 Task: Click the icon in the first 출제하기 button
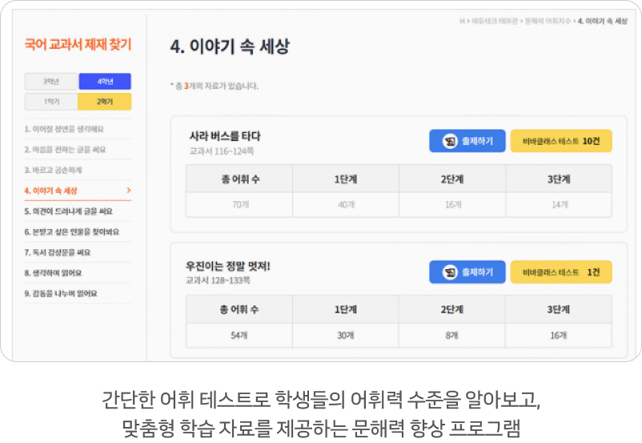pos(450,141)
